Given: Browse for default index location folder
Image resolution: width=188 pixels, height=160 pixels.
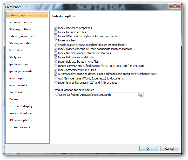Looking at the screenshot, I should [140, 95].
